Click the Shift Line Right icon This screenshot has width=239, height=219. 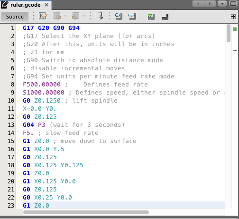click(132, 16)
